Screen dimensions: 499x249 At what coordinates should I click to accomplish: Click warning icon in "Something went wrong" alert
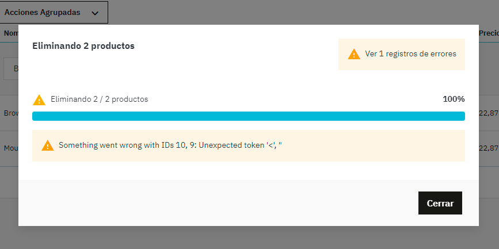tap(48, 145)
